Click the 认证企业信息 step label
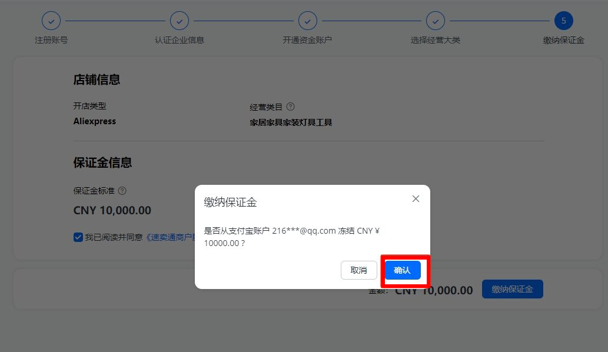The height and width of the screenshot is (352, 608). (180, 40)
